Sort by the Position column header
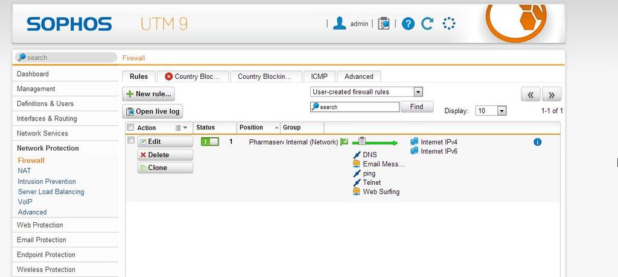618x277 pixels. [258, 128]
